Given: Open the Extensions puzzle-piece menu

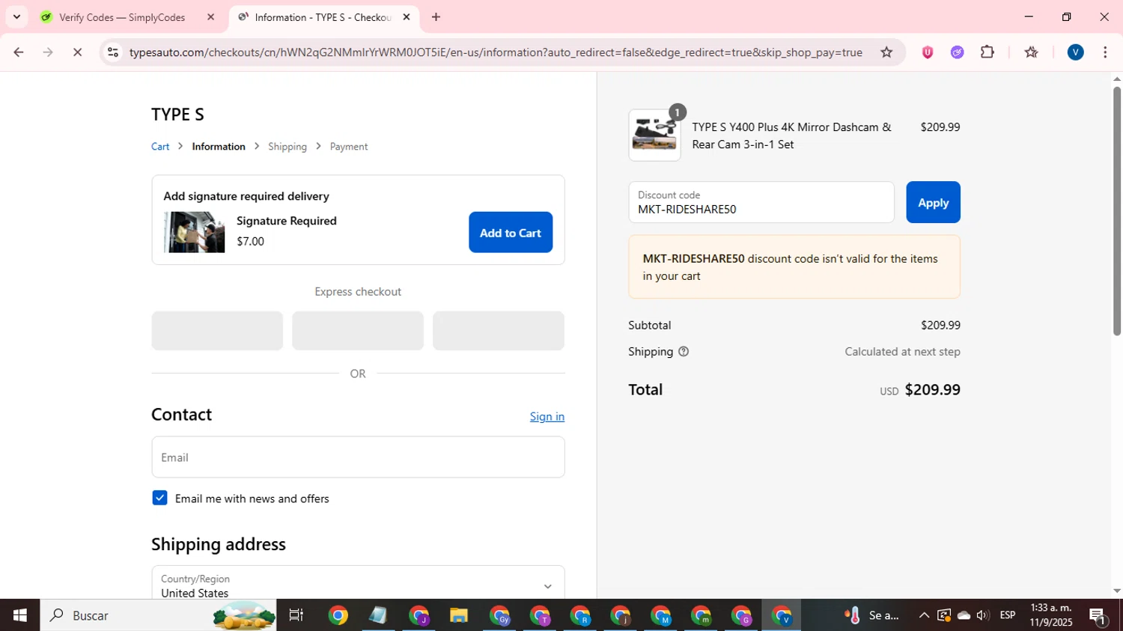Looking at the screenshot, I should tap(987, 52).
